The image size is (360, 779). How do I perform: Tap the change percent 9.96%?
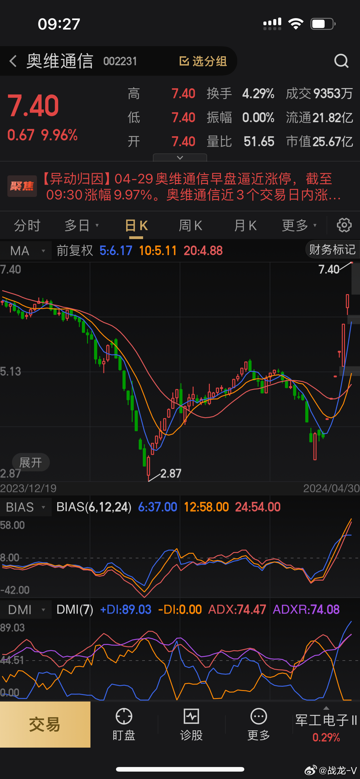[59, 135]
